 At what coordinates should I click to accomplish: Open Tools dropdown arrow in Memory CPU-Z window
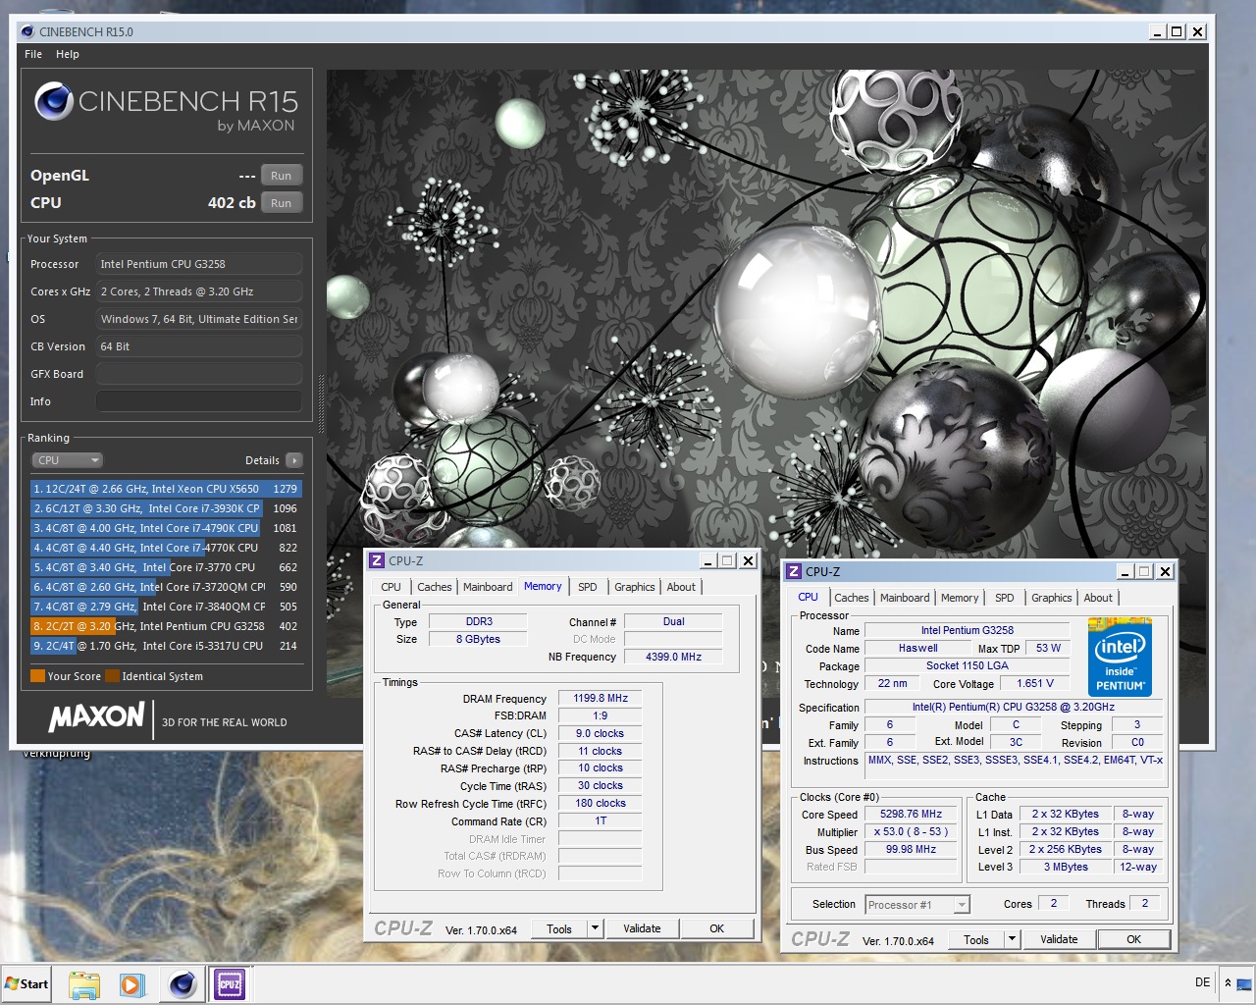(594, 927)
